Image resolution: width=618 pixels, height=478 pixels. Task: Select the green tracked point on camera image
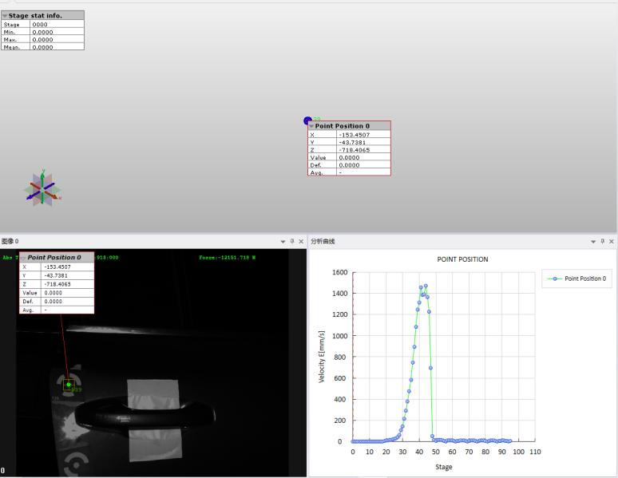[69, 385]
